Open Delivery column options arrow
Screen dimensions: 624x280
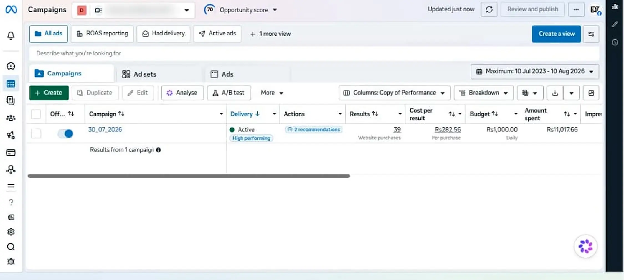click(x=274, y=114)
